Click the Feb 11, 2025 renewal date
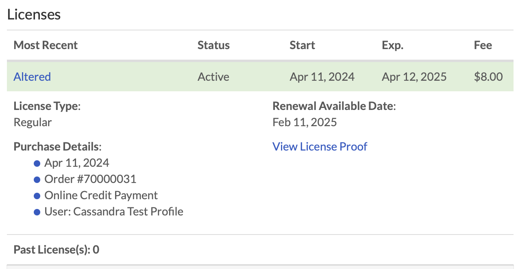Viewport: 518px width, 269px height. 305,122
